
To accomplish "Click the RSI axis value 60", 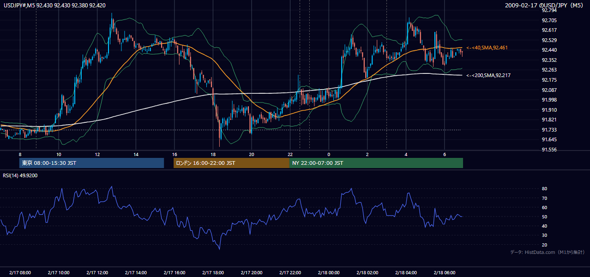I will click(x=545, y=208).
